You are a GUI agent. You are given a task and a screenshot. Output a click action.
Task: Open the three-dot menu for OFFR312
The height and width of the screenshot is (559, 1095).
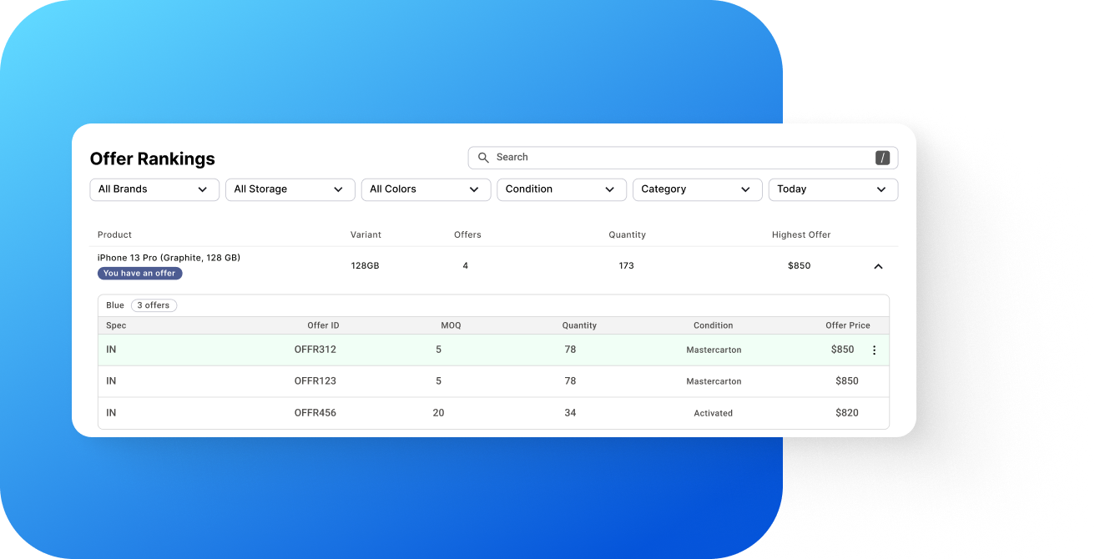click(874, 350)
